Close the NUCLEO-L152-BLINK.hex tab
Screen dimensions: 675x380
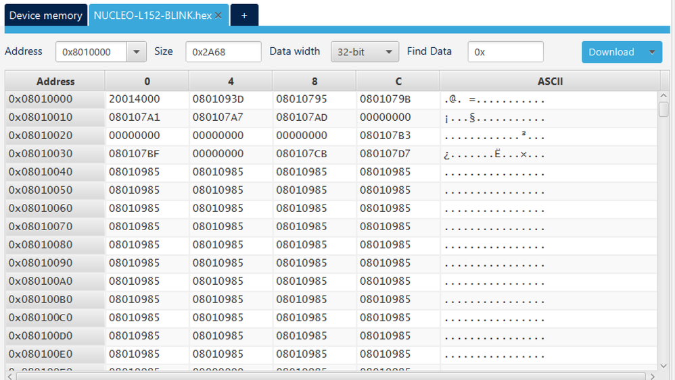tap(218, 16)
